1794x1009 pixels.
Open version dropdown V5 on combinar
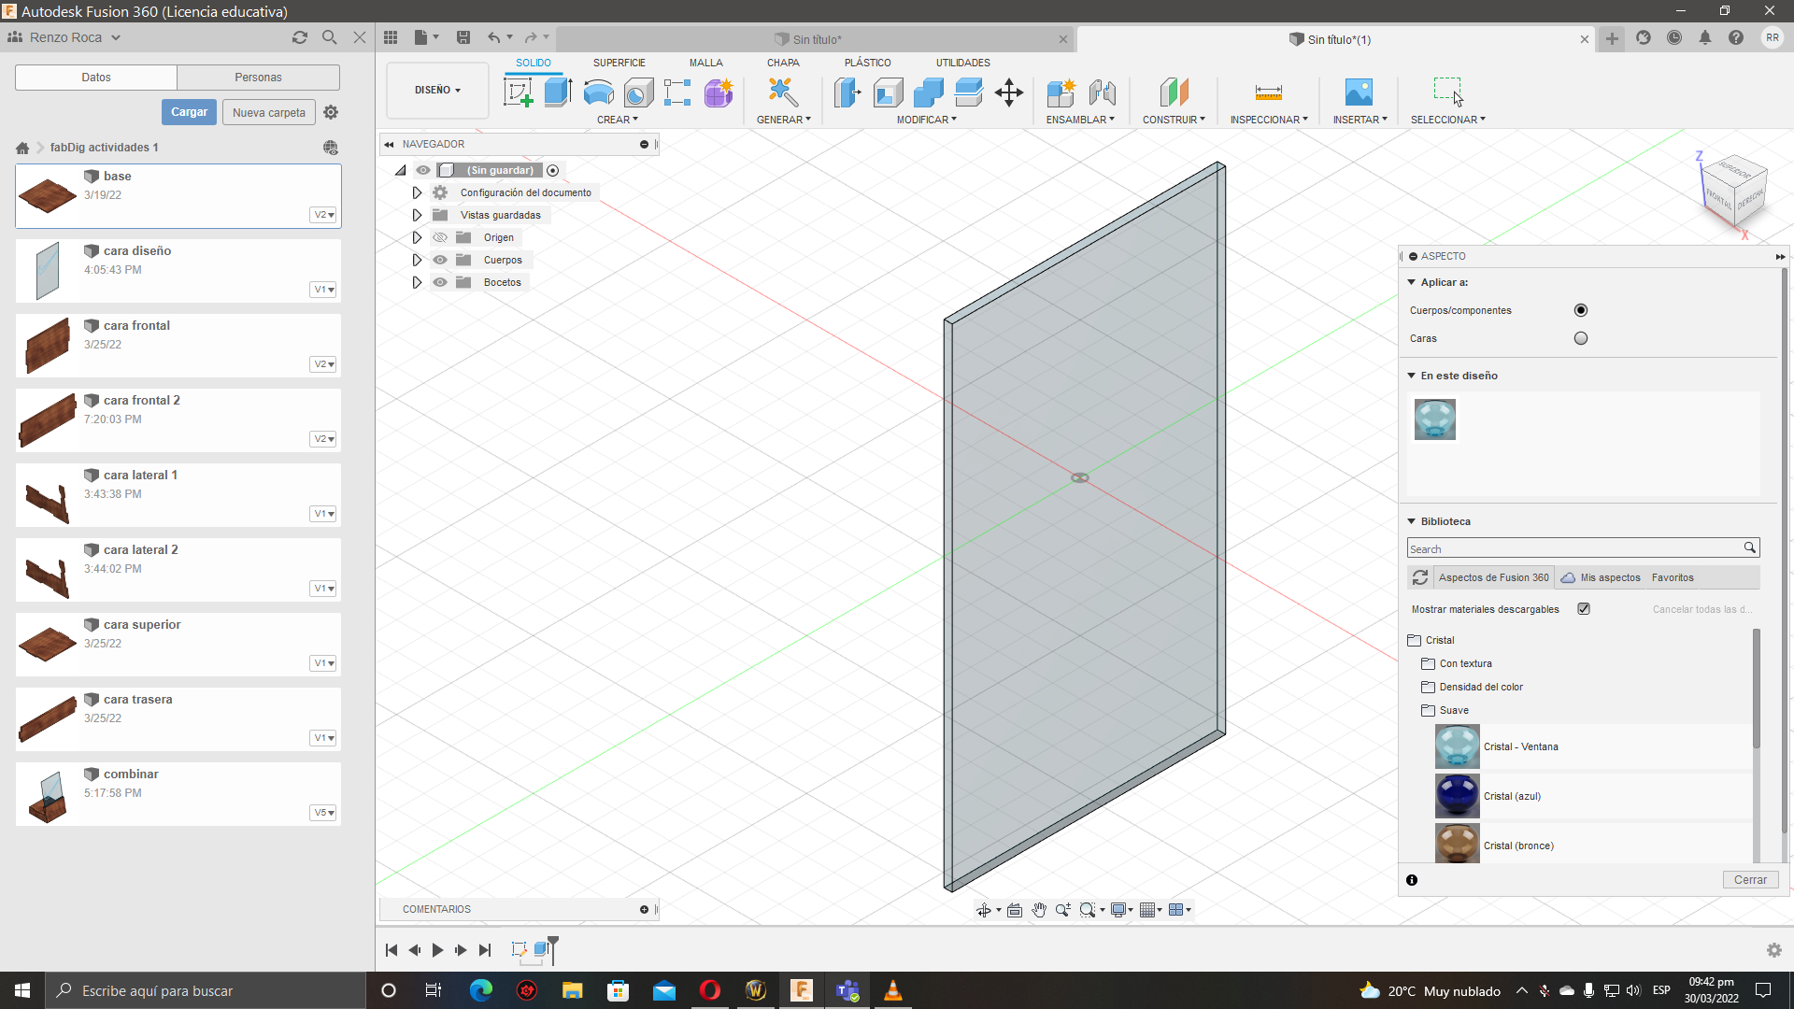click(323, 813)
